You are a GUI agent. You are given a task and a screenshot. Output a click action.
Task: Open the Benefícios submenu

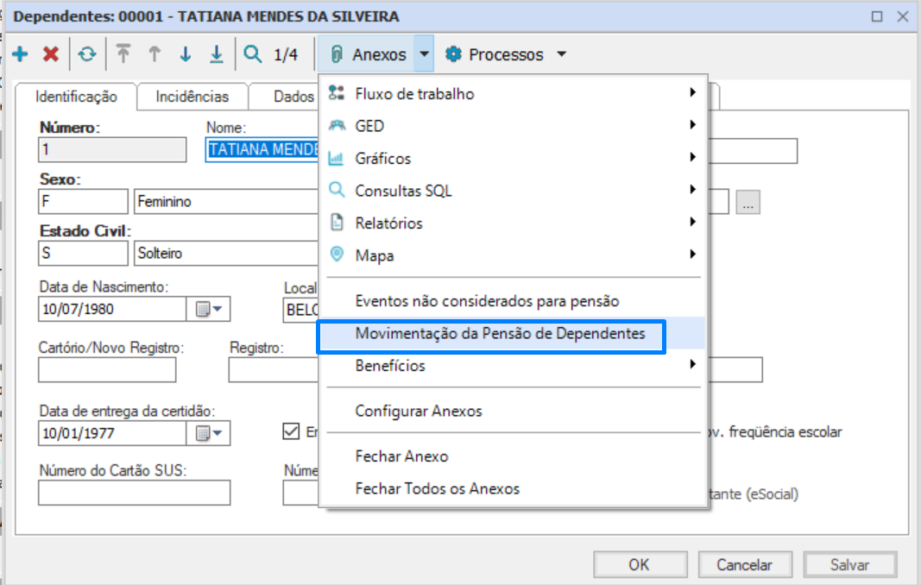coord(512,365)
